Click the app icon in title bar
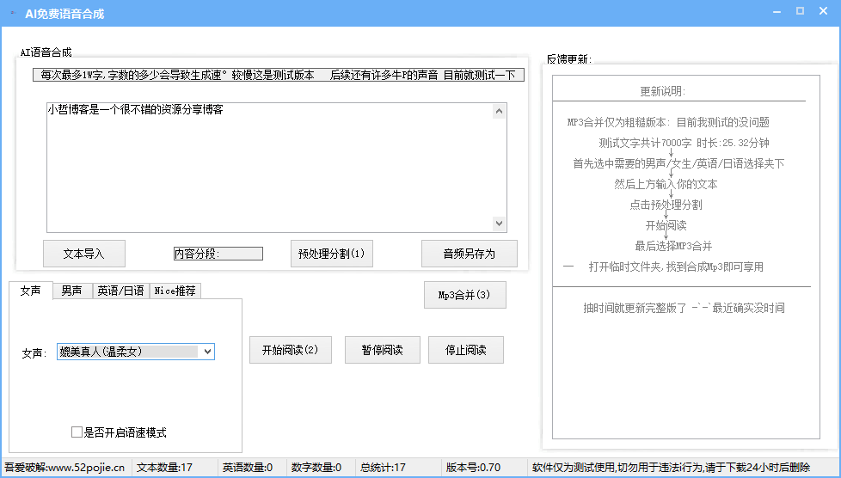Screen dimensions: 841x478 click(x=13, y=14)
